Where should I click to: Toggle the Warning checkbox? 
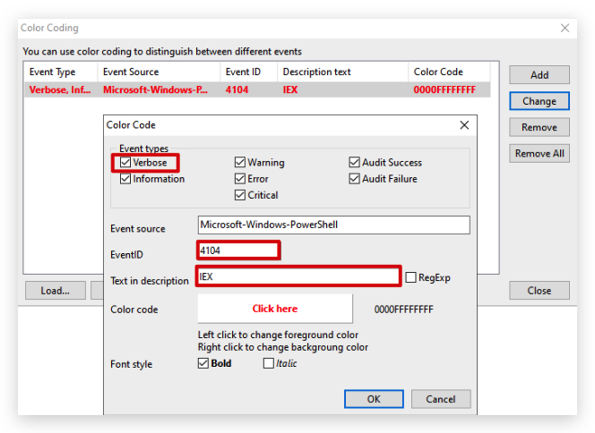(240, 162)
